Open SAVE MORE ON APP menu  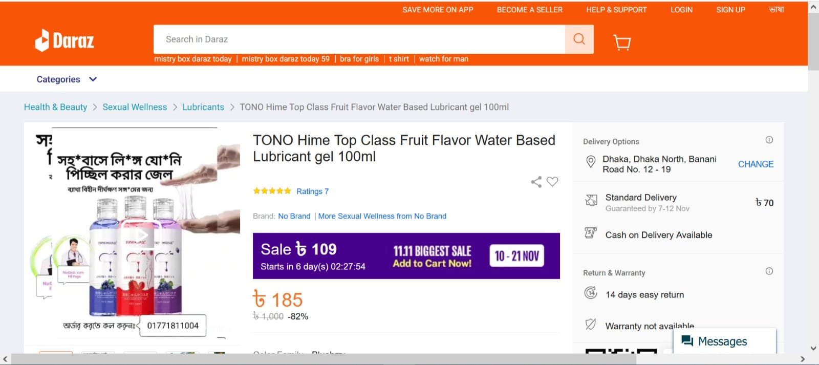pyautogui.click(x=438, y=10)
